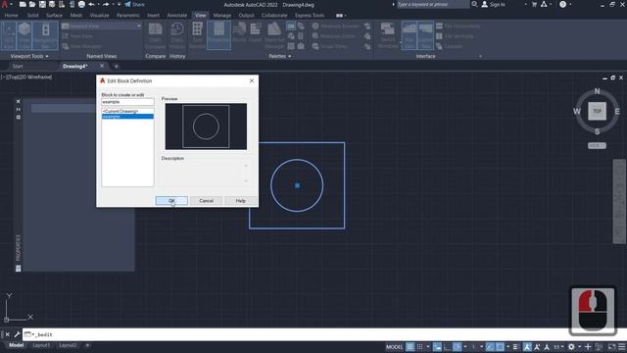Click the keyword search input field
627x353 pixels.
tap(432, 4)
